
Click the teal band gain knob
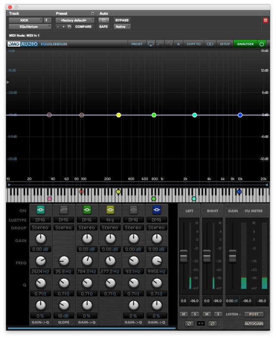41,239
